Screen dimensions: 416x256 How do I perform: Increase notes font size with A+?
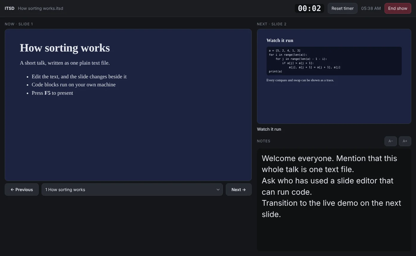coord(405,141)
